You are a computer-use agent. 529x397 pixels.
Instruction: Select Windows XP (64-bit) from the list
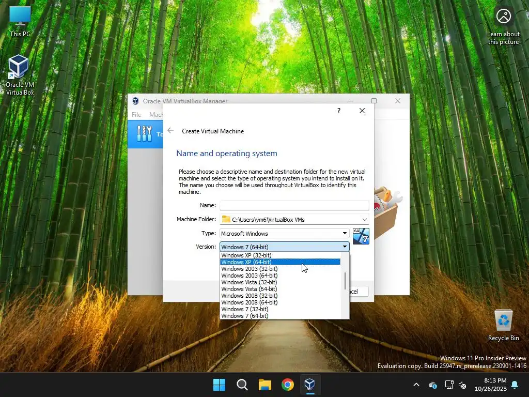tap(280, 262)
